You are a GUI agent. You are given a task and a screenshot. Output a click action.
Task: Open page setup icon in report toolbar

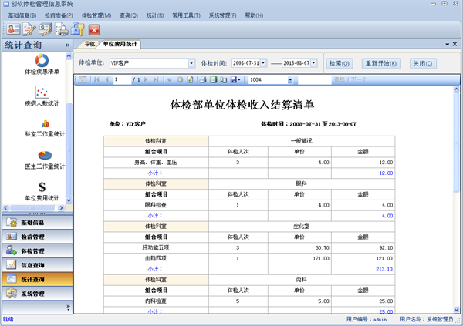(224, 79)
